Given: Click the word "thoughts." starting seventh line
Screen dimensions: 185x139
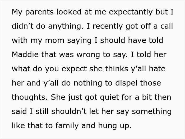Looking at the screenshot, I should 30,97.
